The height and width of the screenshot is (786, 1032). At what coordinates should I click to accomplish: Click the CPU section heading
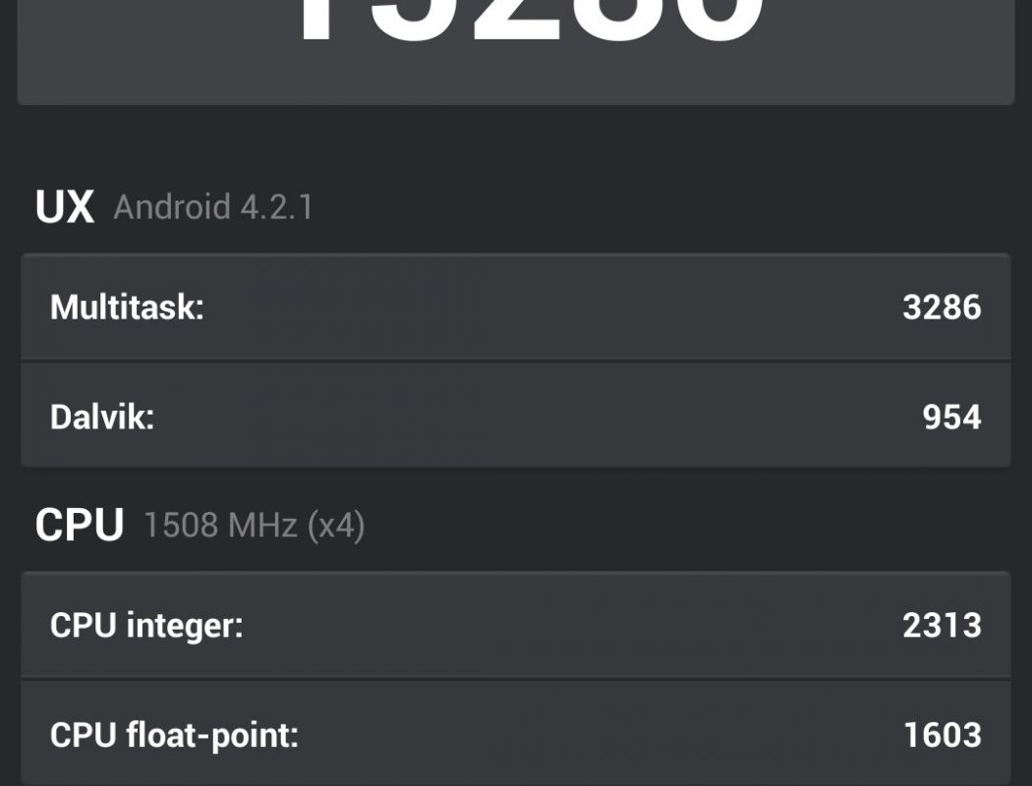coord(80,526)
